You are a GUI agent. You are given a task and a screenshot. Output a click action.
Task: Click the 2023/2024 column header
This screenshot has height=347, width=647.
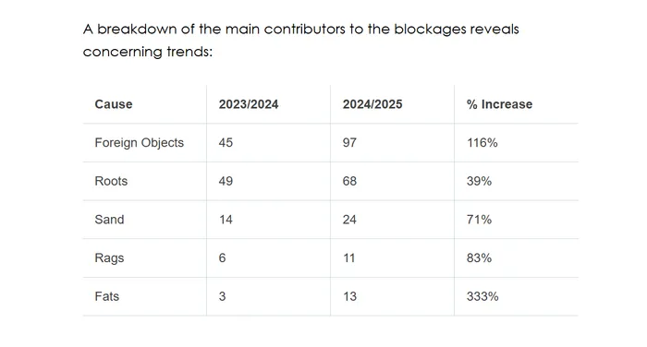(x=249, y=104)
